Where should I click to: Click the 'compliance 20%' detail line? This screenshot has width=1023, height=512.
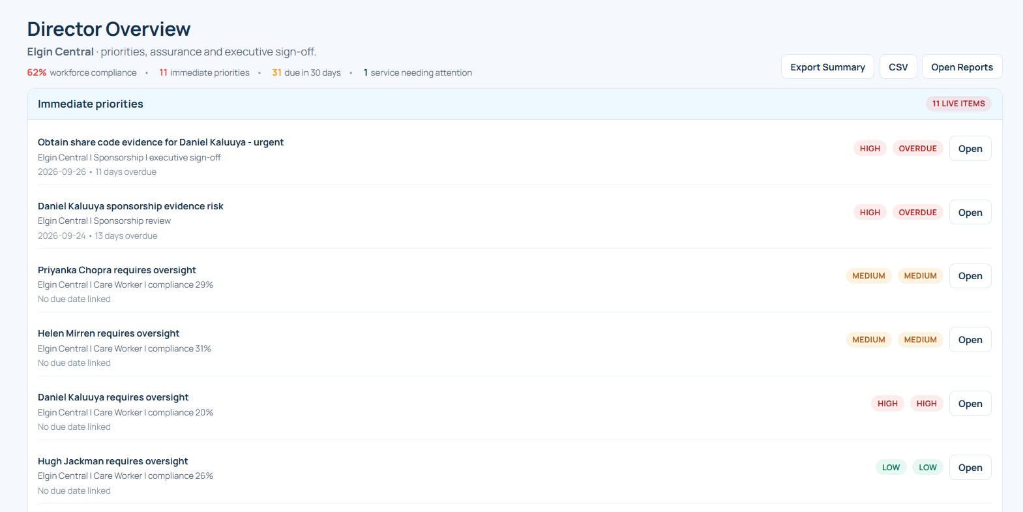[125, 413]
